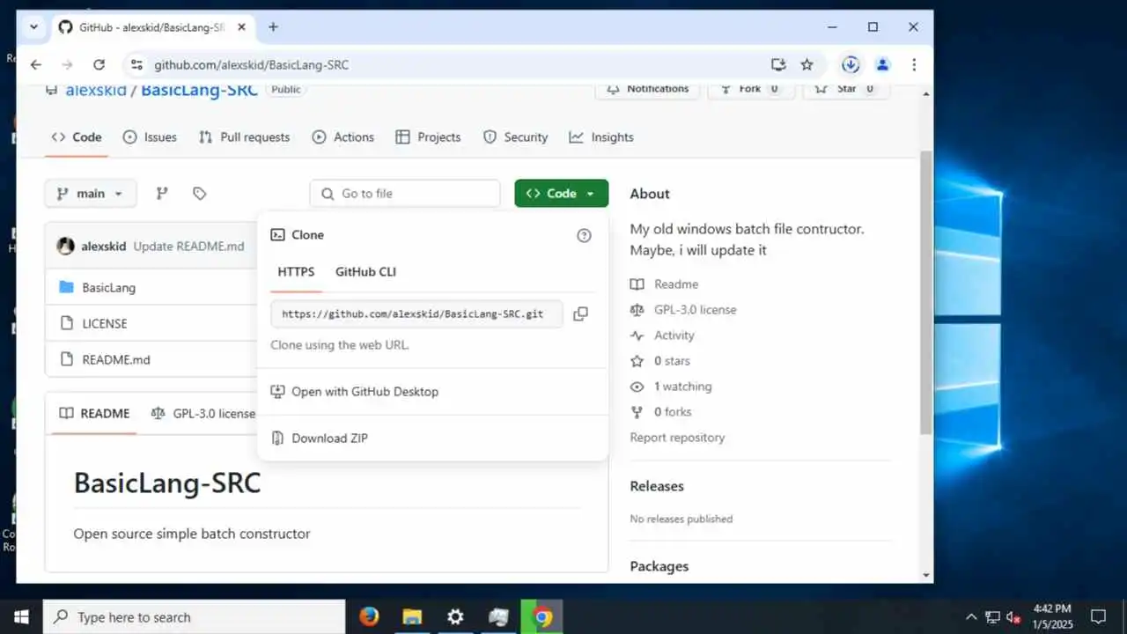This screenshot has height=634, width=1127.
Task: Show hidden system tray icons
Action: click(971, 617)
